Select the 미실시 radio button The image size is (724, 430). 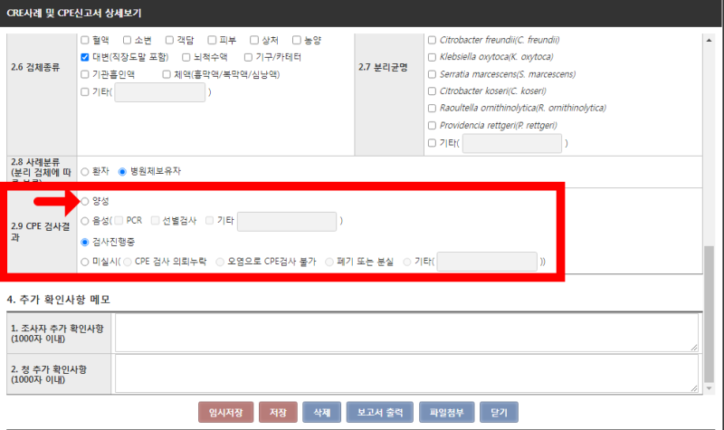pos(85,262)
